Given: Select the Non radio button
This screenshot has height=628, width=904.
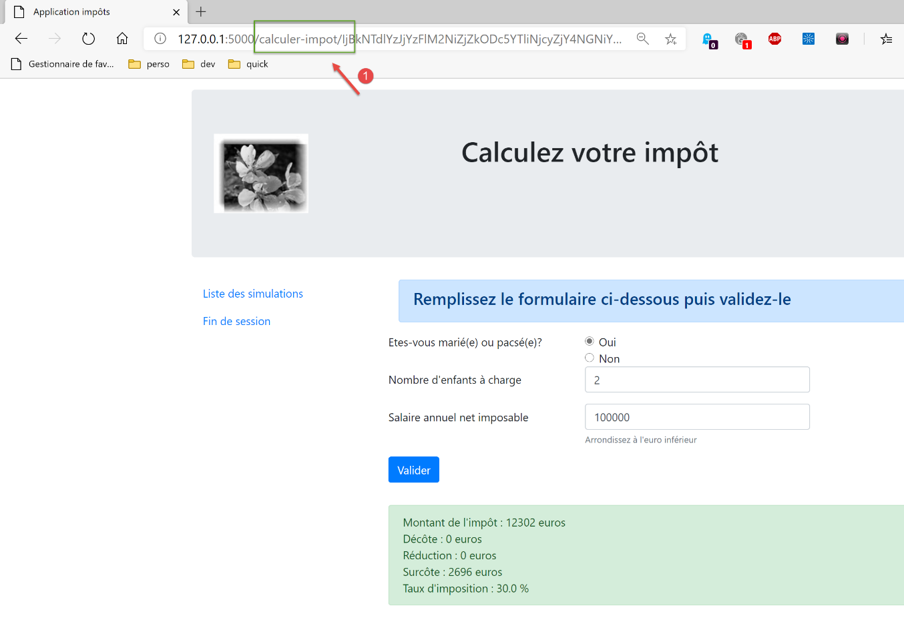Looking at the screenshot, I should click(x=590, y=358).
